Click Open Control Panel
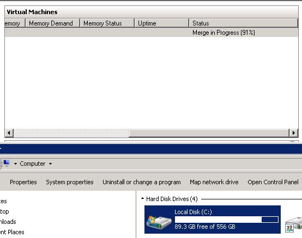This screenshot has height=238, width=302. [x=273, y=182]
